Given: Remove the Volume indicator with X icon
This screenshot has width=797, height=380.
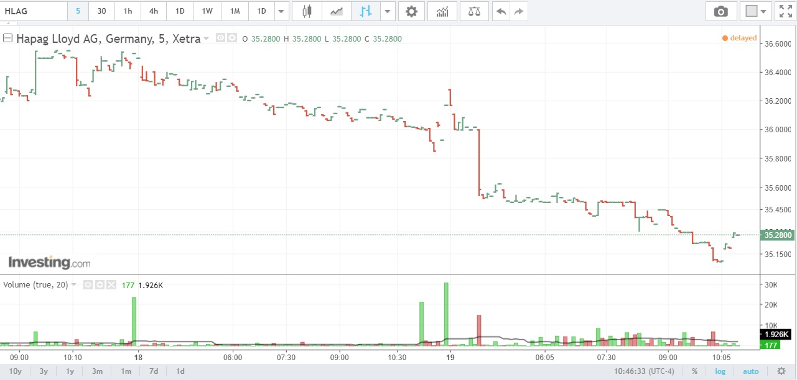Looking at the screenshot, I should (x=111, y=284).
